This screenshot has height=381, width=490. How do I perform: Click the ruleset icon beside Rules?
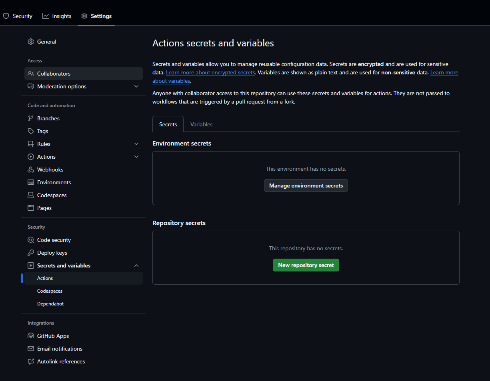tap(31, 144)
